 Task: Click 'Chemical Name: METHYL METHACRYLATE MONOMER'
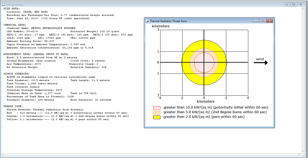click(x=41, y=28)
